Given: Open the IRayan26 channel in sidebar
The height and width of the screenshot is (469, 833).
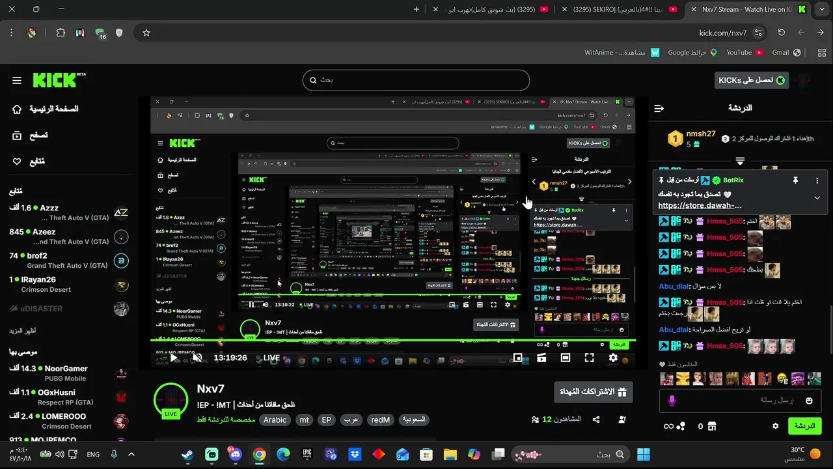Looking at the screenshot, I should tap(68, 285).
